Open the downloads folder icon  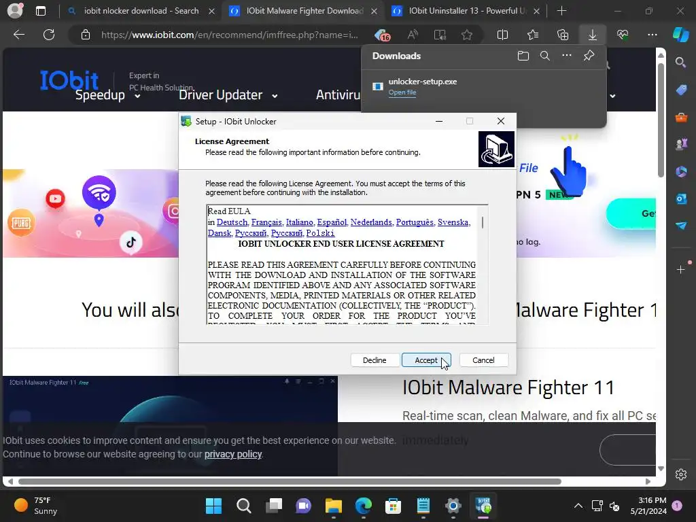tap(523, 56)
